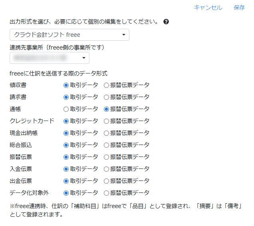The width and height of the screenshot is (254, 226).
Task: Choose 振替伝票データ for 現金出納帳
Action: pos(106,133)
